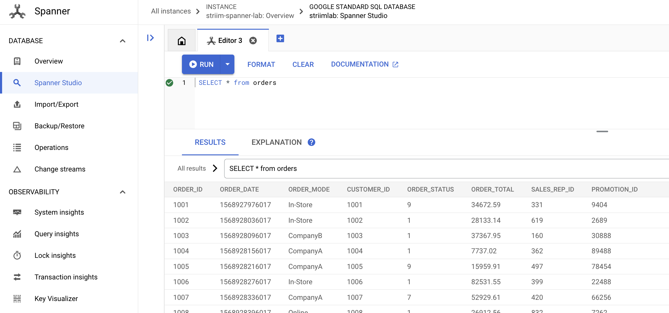Click the FORMAT button
669x313 pixels.
[x=261, y=64]
